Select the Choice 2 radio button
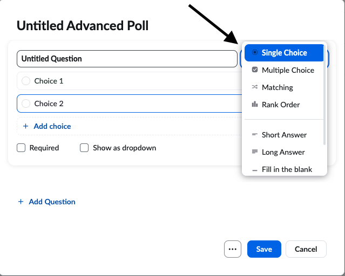345x276 pixels. click(x=26, y=103)
